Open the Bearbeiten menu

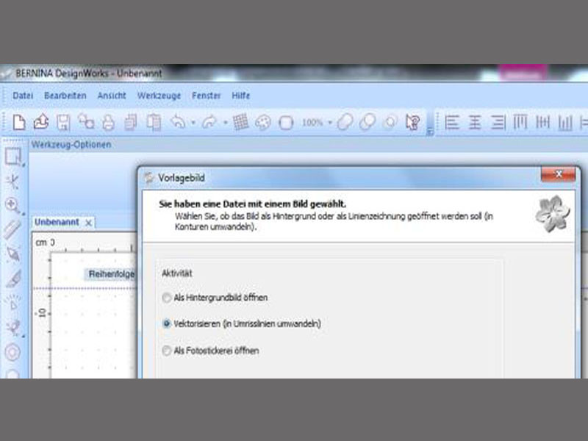[x=65, y=96]
